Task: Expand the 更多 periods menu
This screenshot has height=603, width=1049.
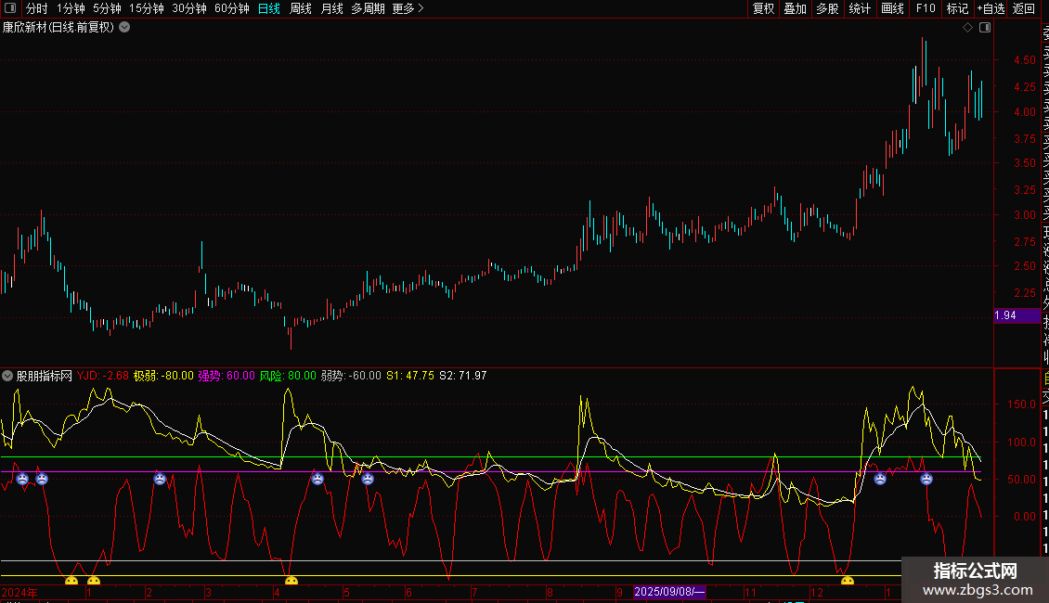Action: click(408, 9)
